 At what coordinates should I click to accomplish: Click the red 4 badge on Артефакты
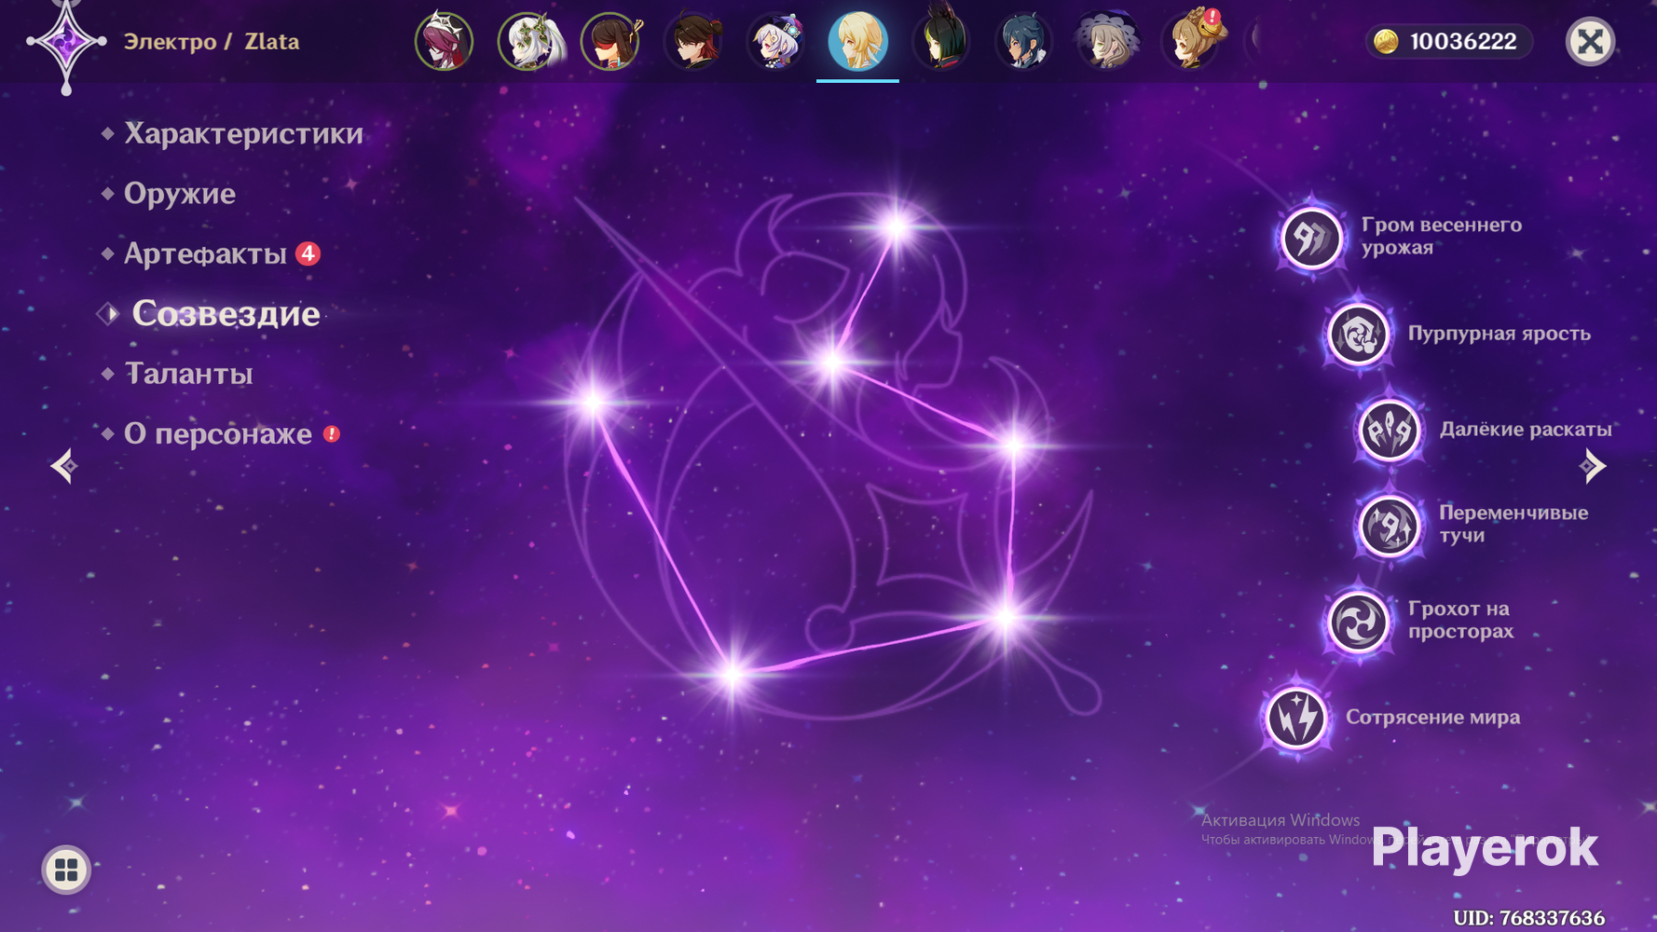click(x=308, y=254)
